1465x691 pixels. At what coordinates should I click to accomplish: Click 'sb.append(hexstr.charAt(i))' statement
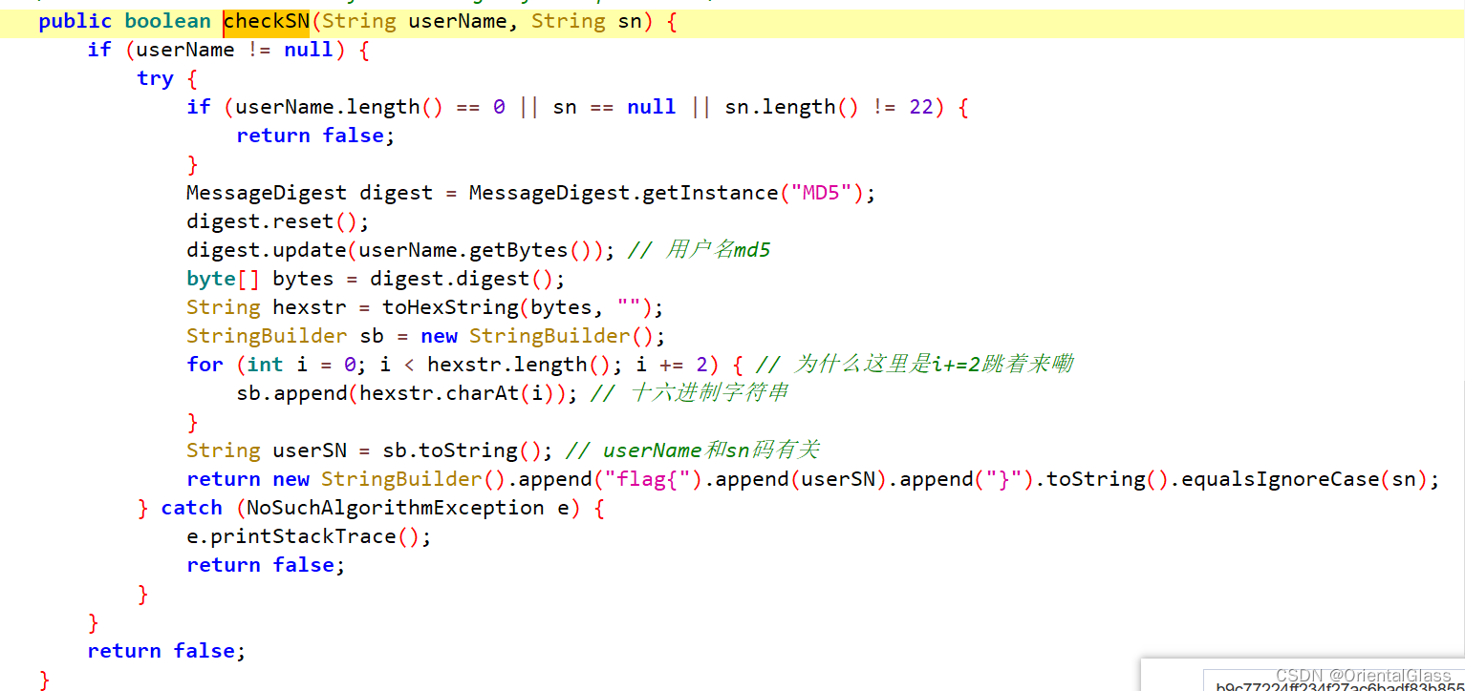(407, 394)
